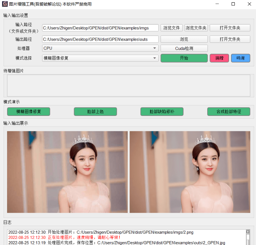Image resolution: width=256 pixels, height=245 pixels.
Task: Click the red log line 正在处理图片
Action: point(64,237)
